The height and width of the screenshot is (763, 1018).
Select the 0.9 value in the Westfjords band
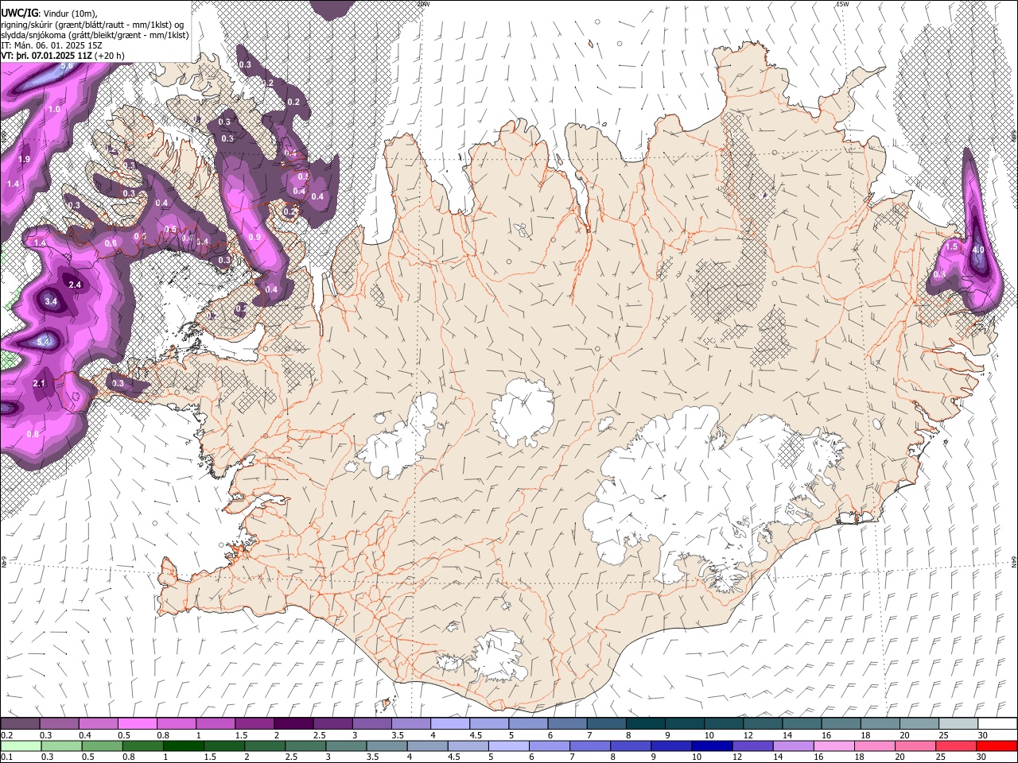click(x=254, y=237)
